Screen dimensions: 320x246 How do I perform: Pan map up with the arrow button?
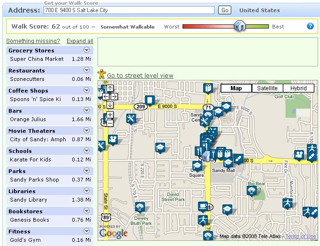(110, 88)
